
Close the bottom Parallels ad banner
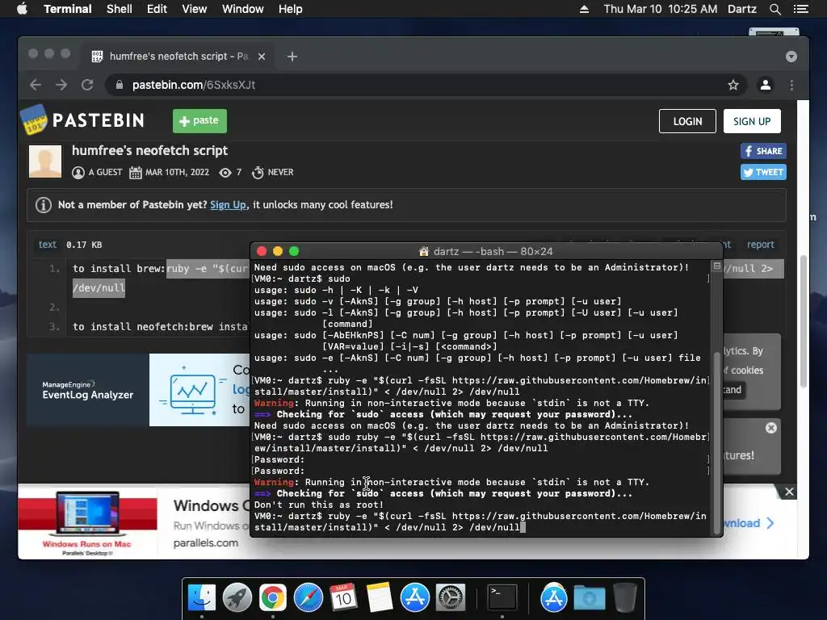(789, 492)
